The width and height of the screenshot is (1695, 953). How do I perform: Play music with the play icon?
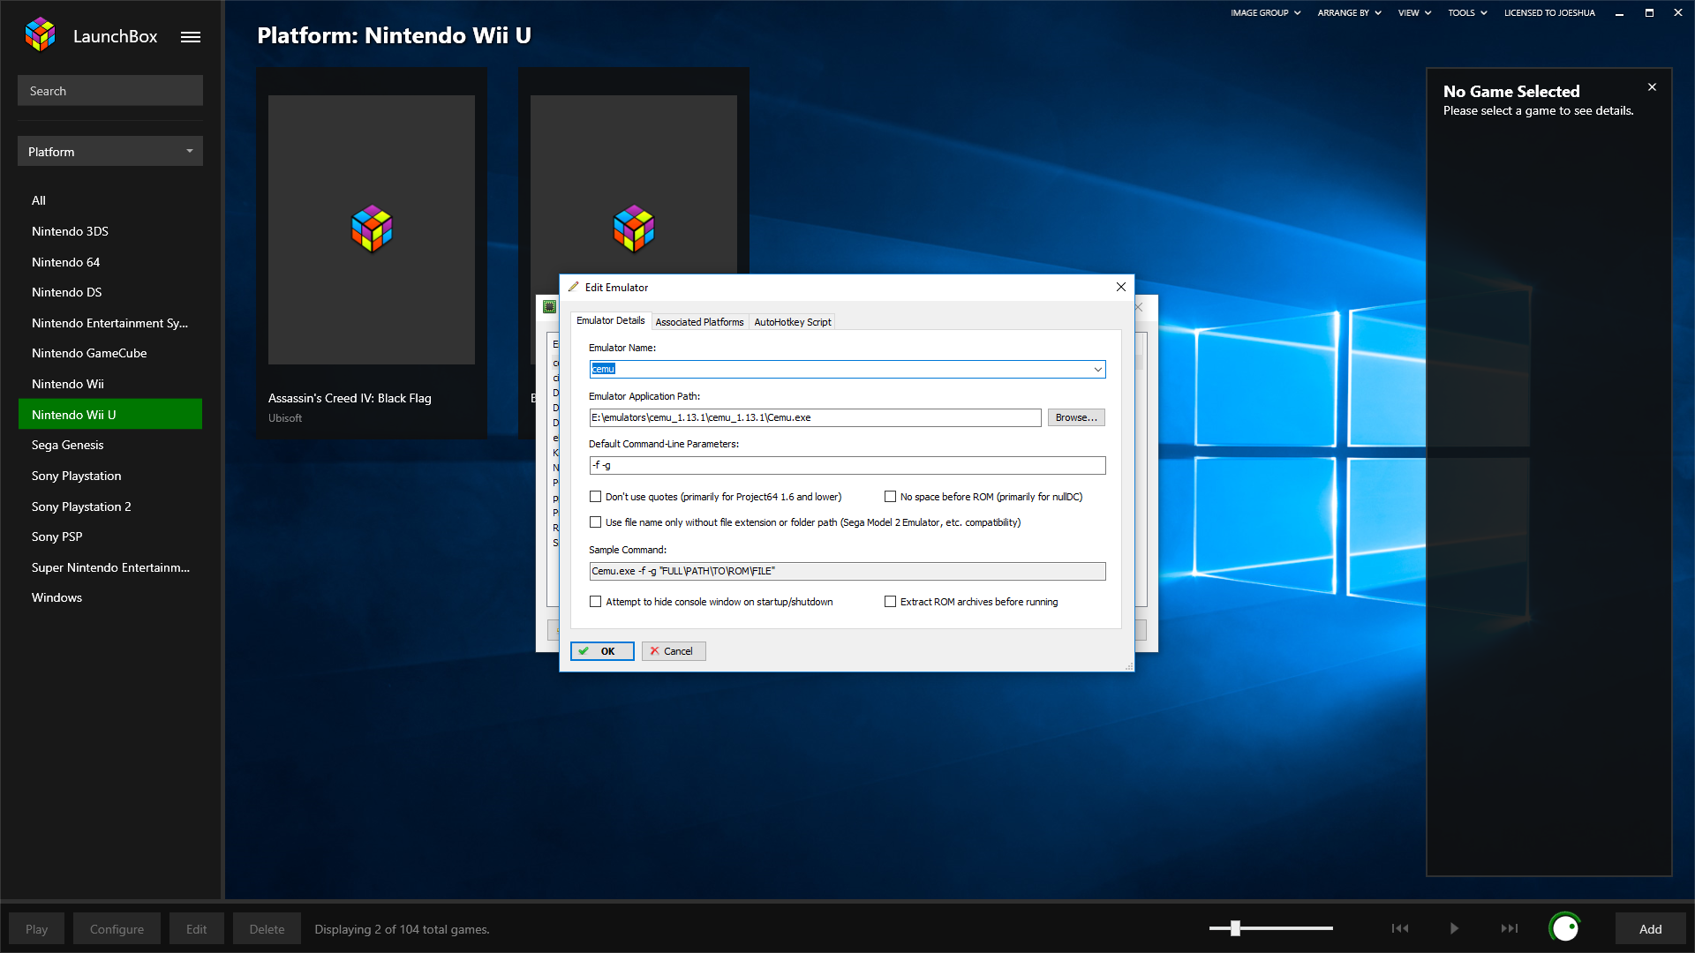coord(1454,928)
